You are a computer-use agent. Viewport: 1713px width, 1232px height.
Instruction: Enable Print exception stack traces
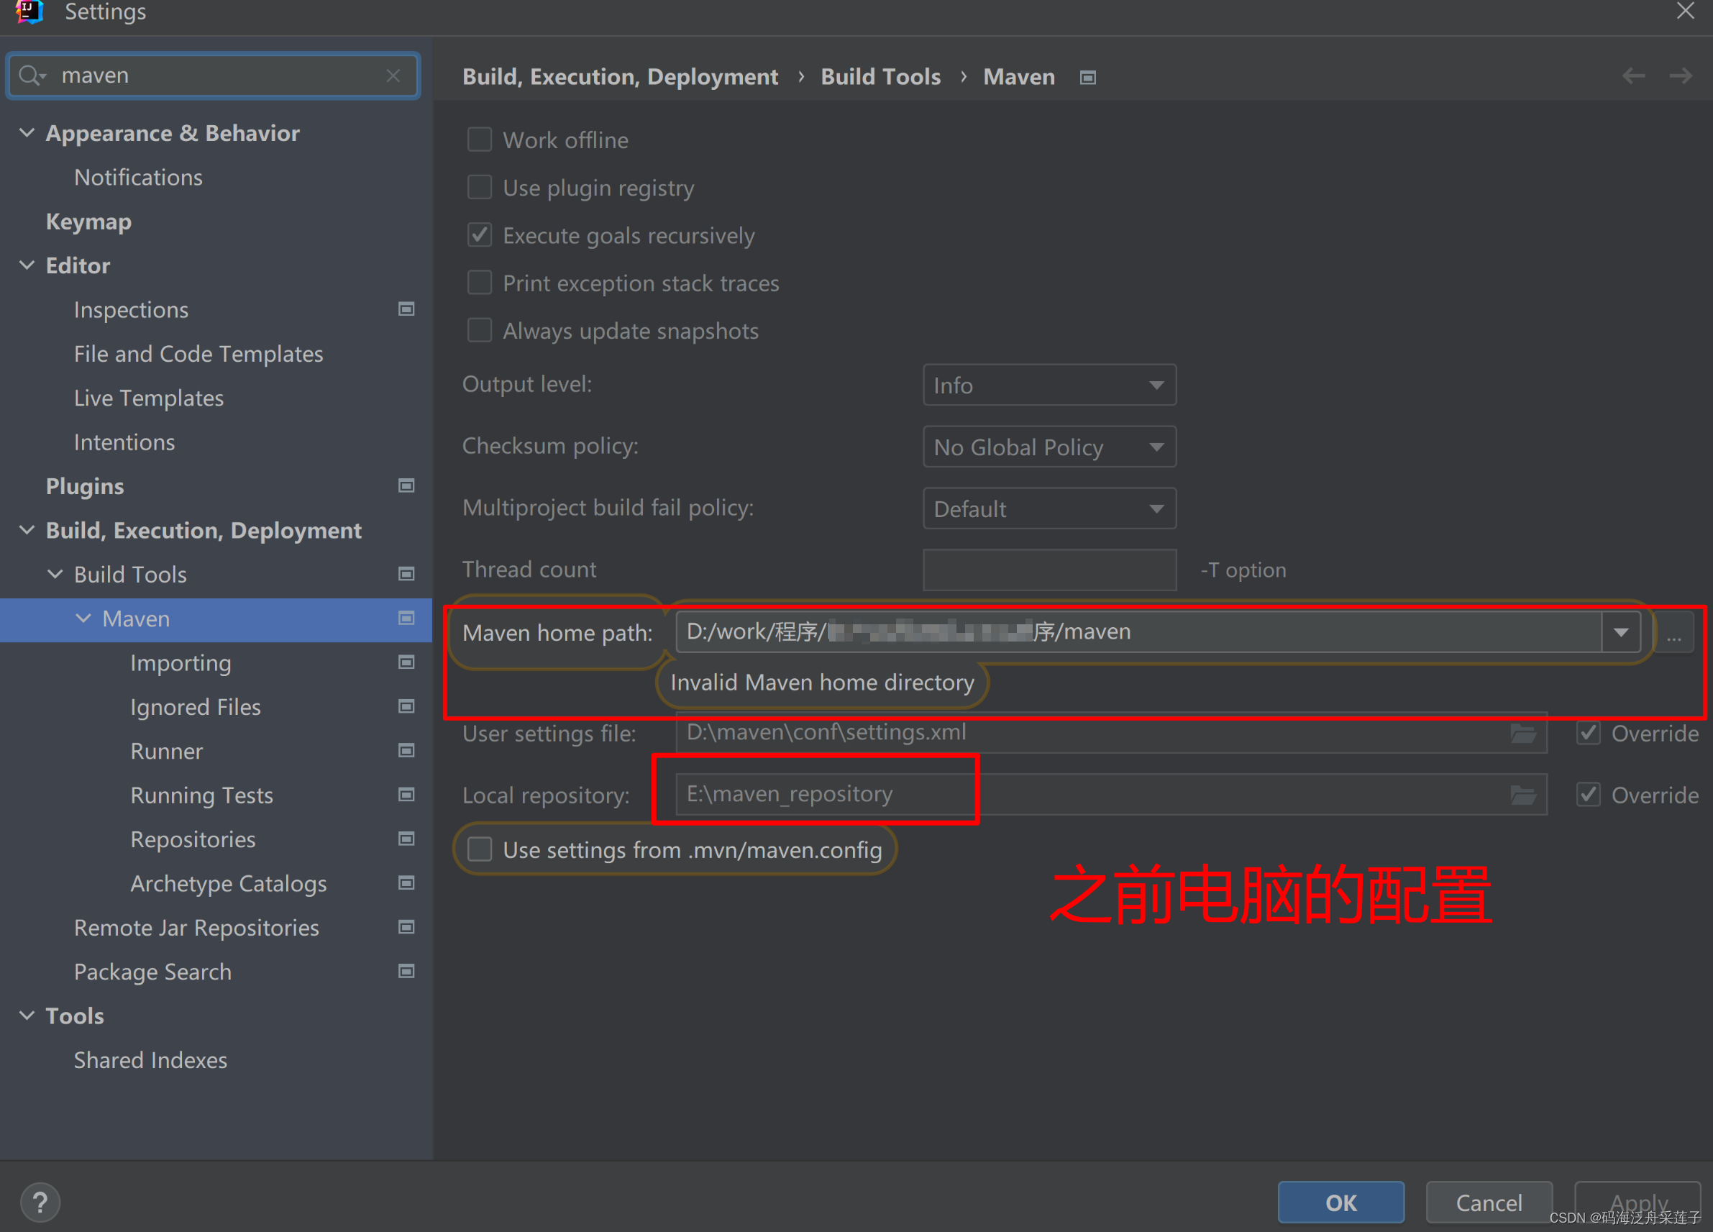click(x=480, y=283)
